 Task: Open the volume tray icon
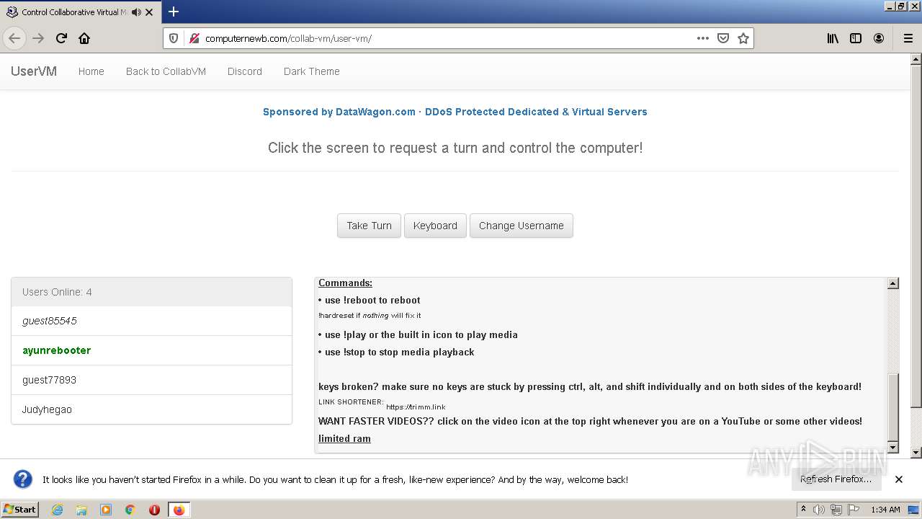coord(819,510)
